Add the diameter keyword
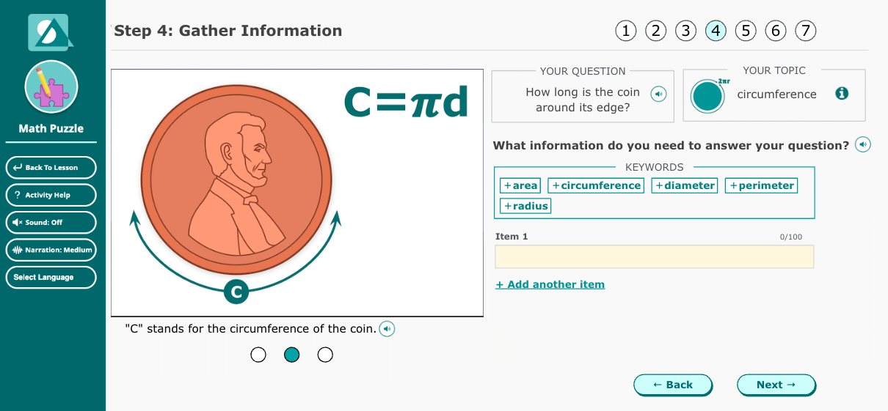This screenshot has width=888, height=411. (684, 186)
